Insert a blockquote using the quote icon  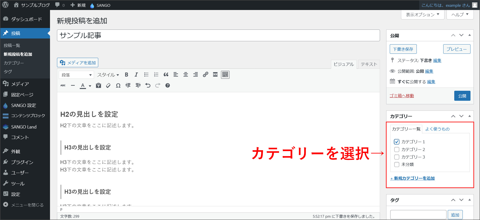166,75
